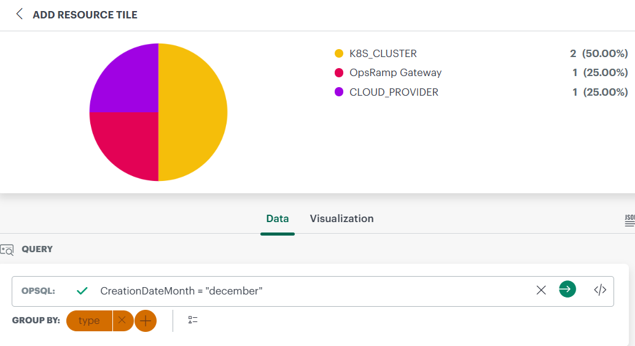Click the 2 (50.00%) value
The image size is (635, 346).
pyautogui.click(x=599, y=53)
